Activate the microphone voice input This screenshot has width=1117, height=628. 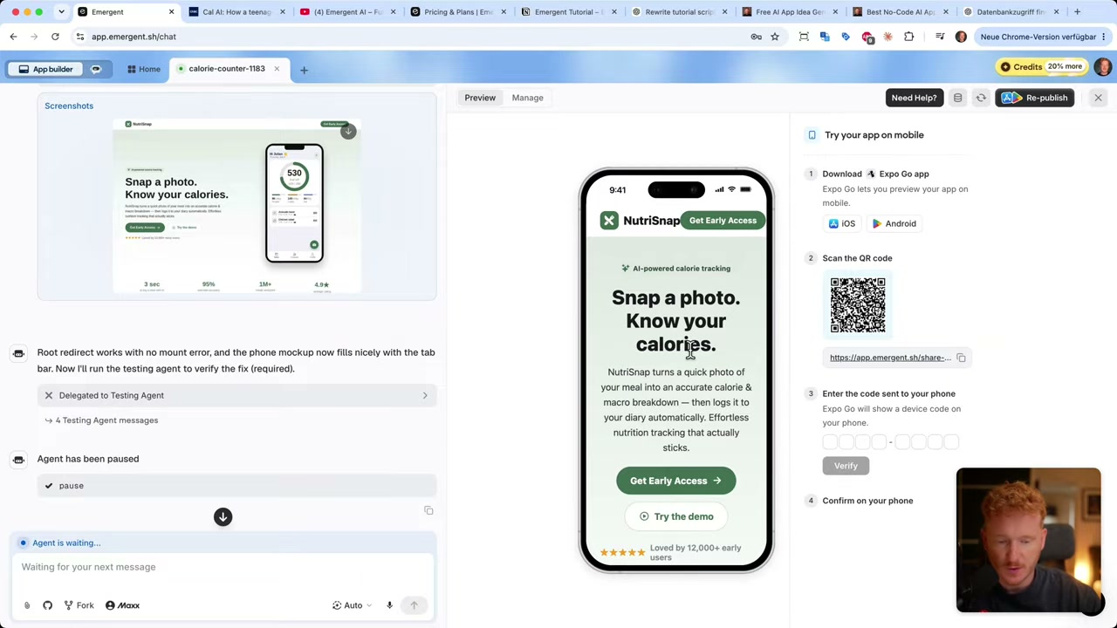(x=389, y=605)
